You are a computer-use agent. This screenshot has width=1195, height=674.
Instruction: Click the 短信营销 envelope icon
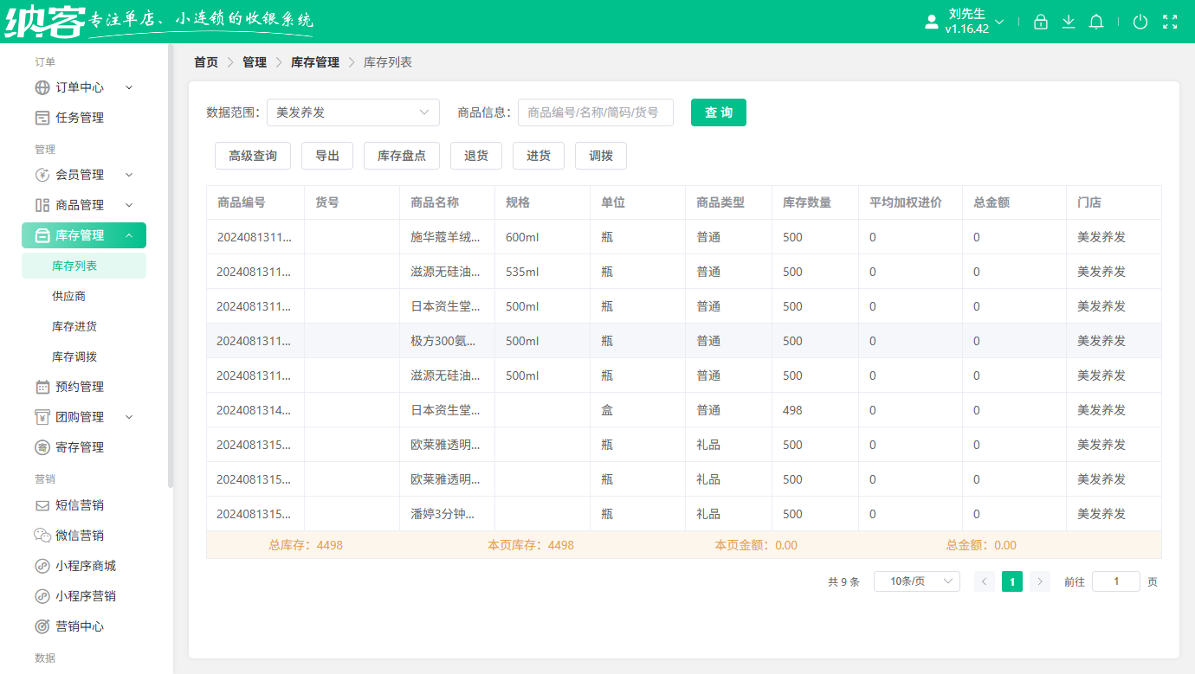click(42, 505)
